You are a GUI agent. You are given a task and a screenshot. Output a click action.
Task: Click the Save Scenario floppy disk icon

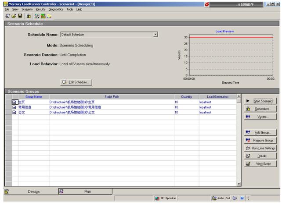20,16
